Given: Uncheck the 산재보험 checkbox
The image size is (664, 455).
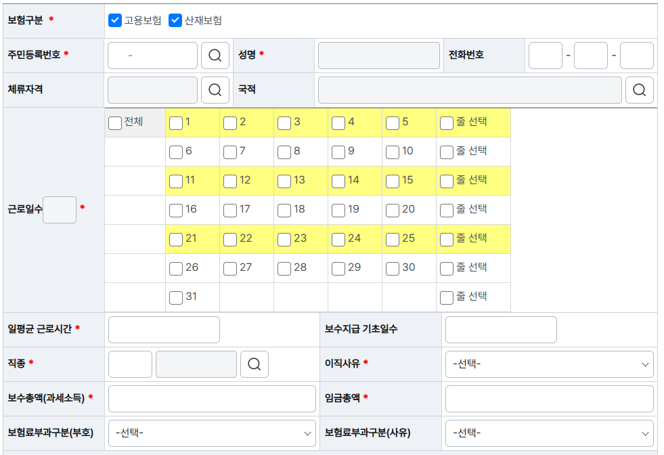Looking at the screenshot, I should pos(176,20).
